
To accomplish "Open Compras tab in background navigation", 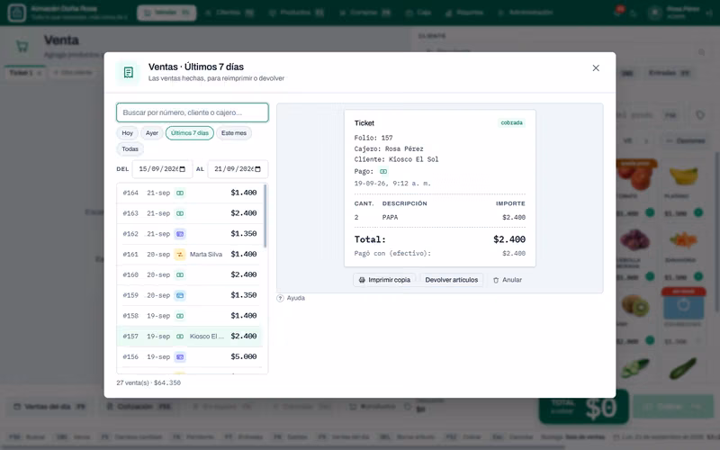I will [x=365, y=13].
